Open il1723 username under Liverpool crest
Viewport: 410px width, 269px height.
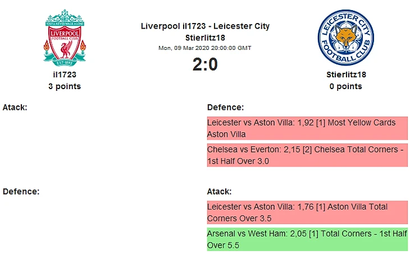click(65, 75)
